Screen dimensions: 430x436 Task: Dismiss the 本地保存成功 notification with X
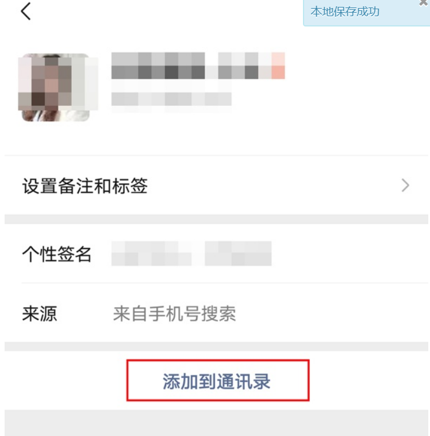click(x=424, y=2)
